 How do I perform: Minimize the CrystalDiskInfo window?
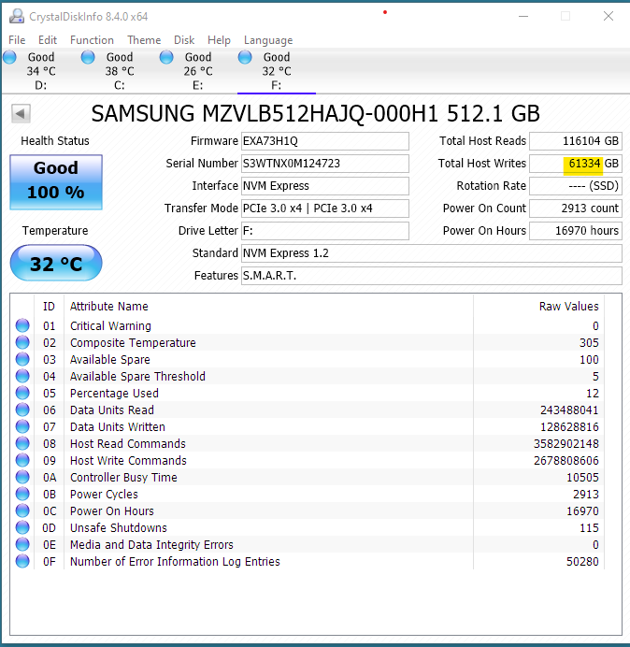523,17
